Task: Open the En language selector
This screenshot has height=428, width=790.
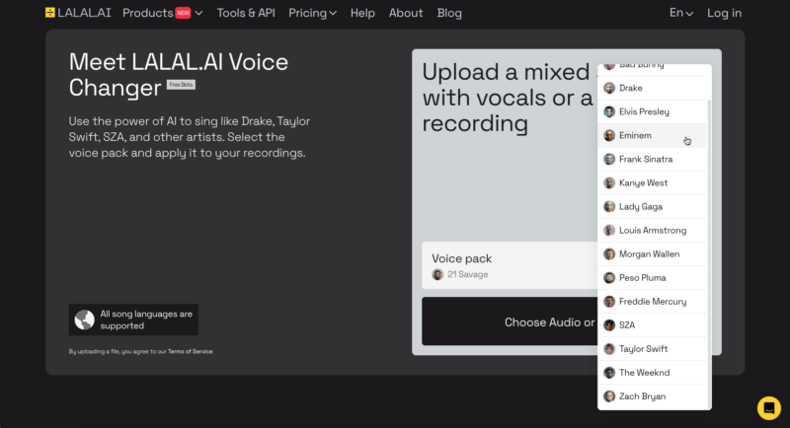Action: click(x=681, y=13)
